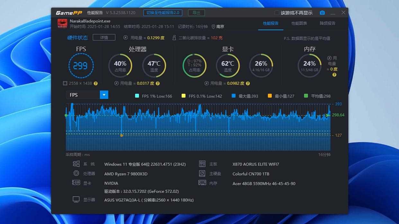Click the FPS 1% Low cyan legend swatch
This screenshot has height=224, width=399.
tap(137, 96)
